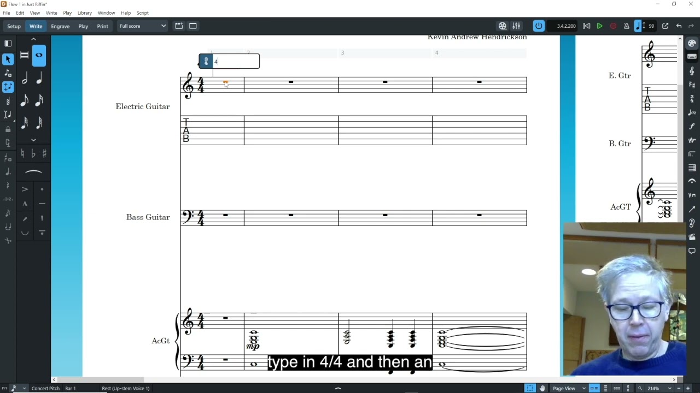
Task: Apply the natural accidental
Action: pyautogui.click(x=22, y=154)
